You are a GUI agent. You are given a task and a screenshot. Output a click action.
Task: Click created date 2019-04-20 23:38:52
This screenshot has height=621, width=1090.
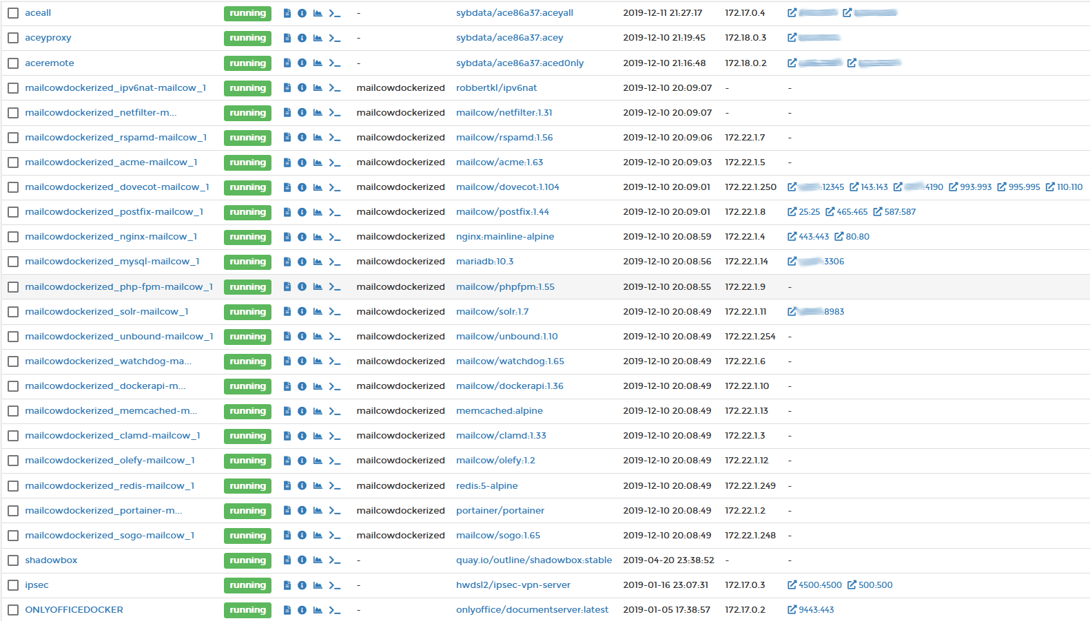click(x=668, y=560)
